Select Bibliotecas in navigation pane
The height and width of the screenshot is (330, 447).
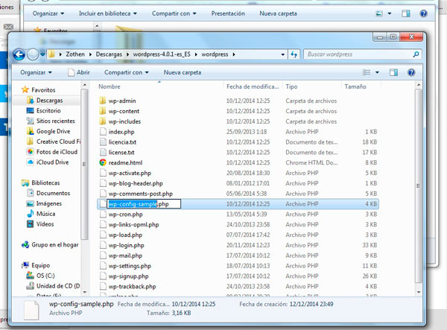point(40,183)
